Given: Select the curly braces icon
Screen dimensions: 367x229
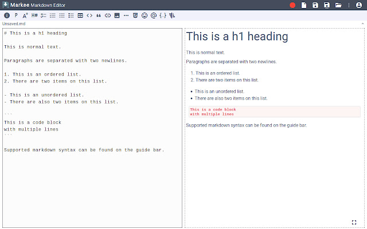Looking at the screenshot, I should point(163,15).
